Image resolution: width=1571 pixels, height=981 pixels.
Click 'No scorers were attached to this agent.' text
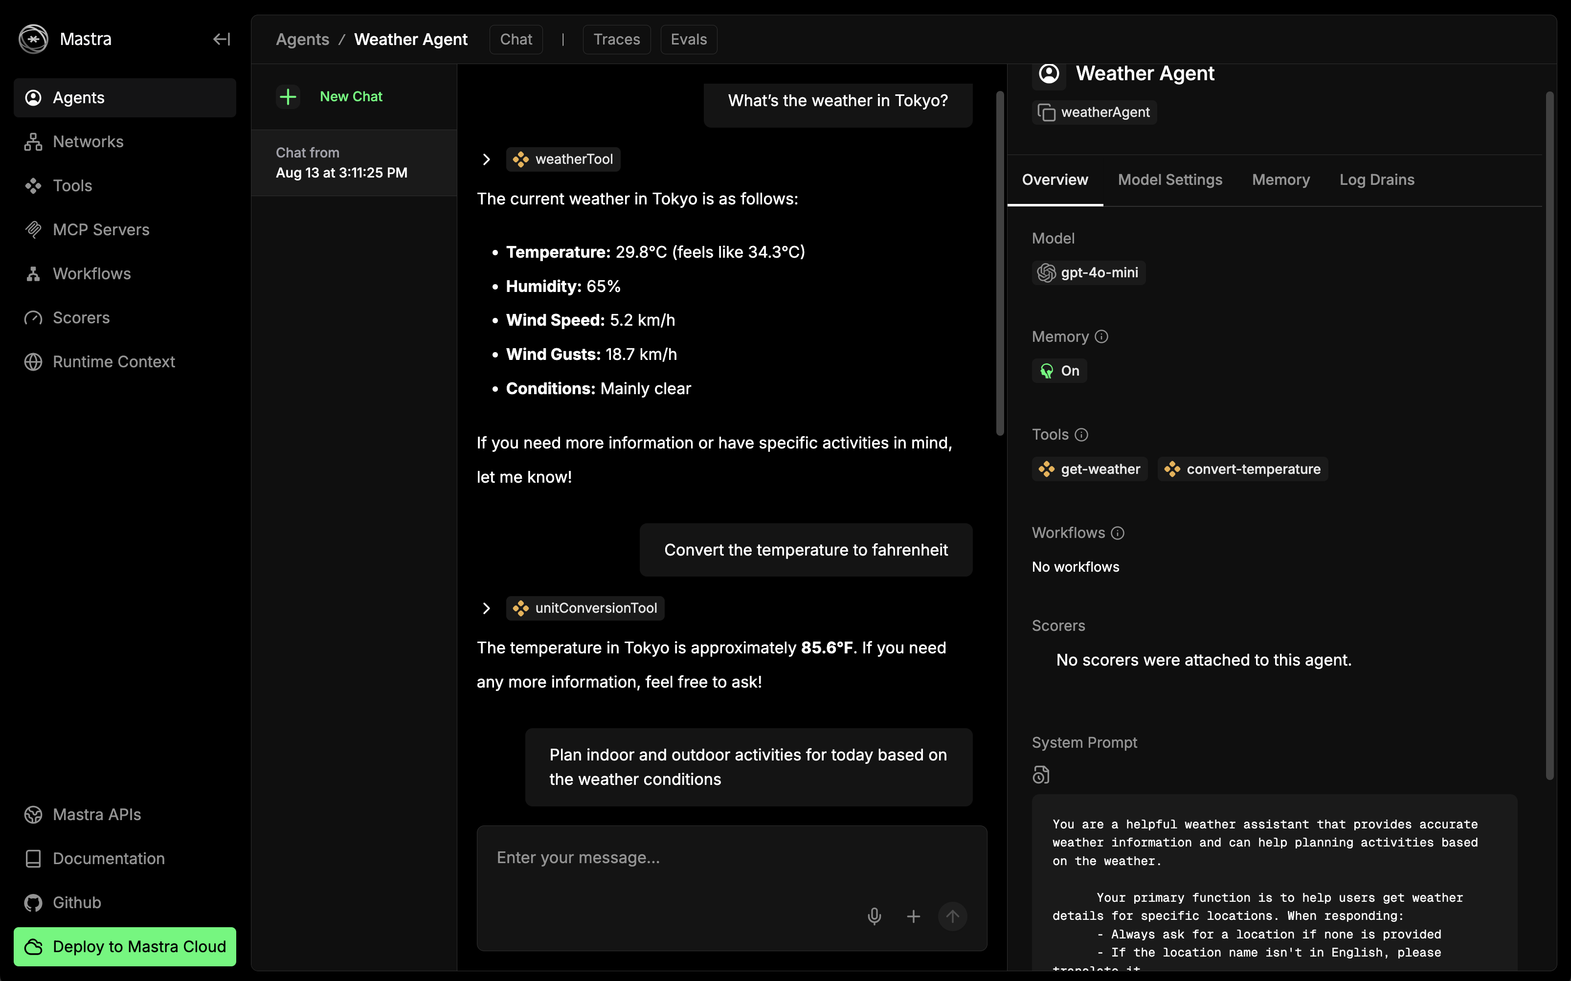pyautogui.click(x=1204, y=661)
